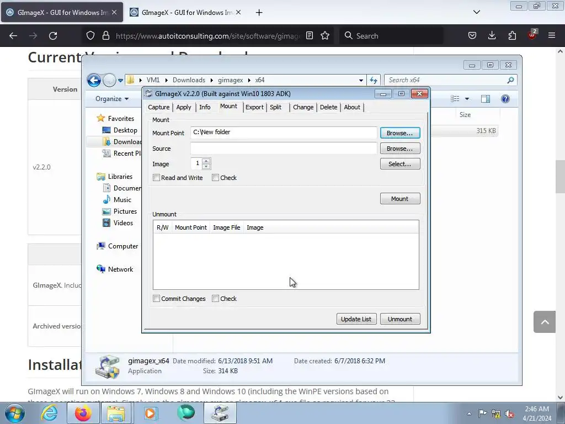Open Windows Media Player from taskbar
This screenshot has width=565, height=424.
pos(150,413)
